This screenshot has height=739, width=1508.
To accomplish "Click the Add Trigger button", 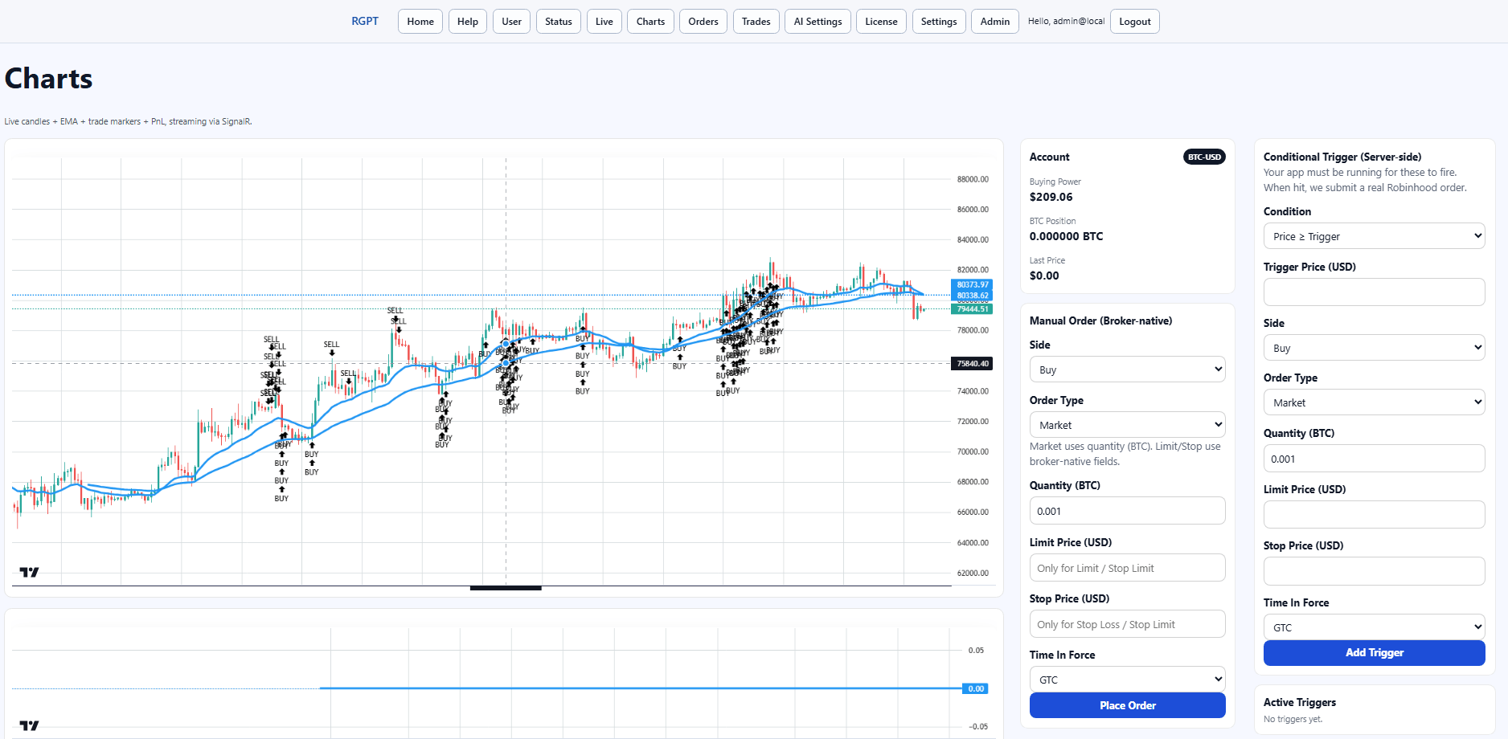I will [1374, 653].
